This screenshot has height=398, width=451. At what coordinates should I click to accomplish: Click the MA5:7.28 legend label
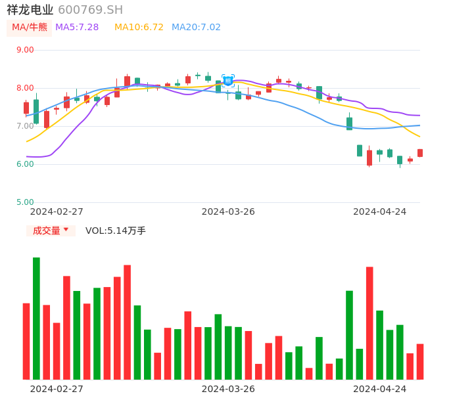click(77, 28)
